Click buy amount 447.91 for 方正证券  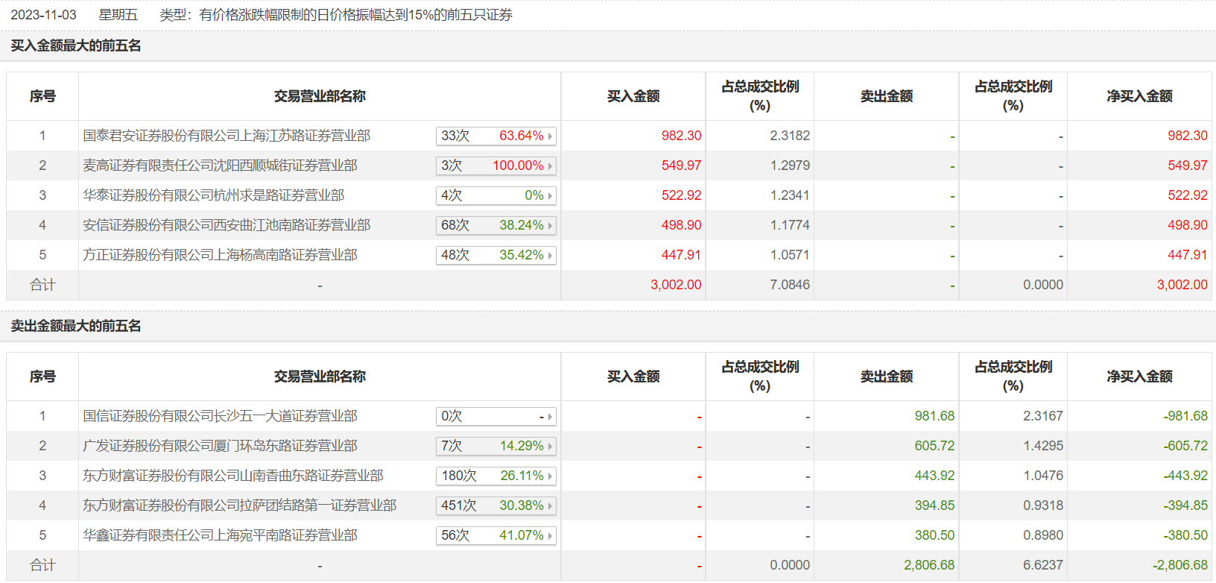(681, 255)
